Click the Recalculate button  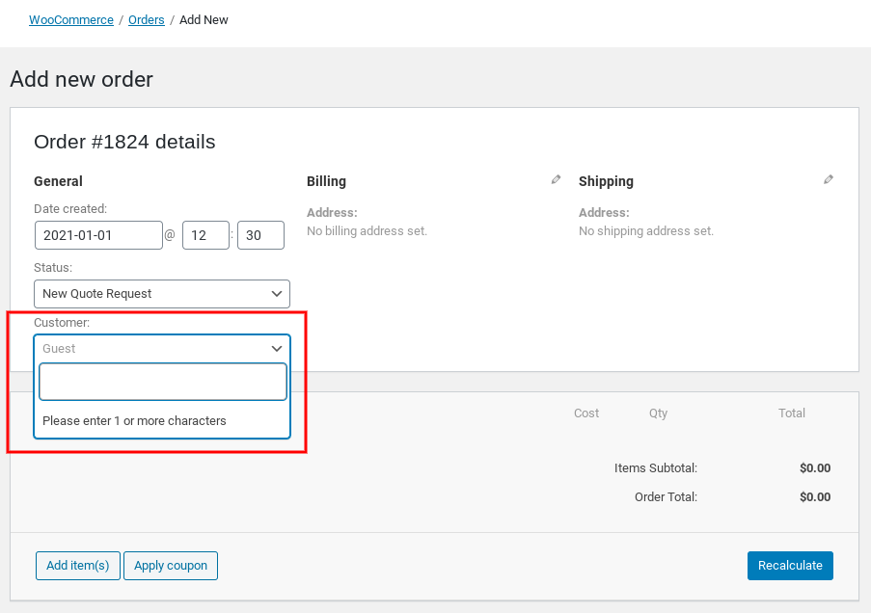(x=790, y=566)
